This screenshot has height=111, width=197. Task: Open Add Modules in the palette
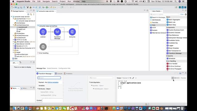(x=155, y=20)
